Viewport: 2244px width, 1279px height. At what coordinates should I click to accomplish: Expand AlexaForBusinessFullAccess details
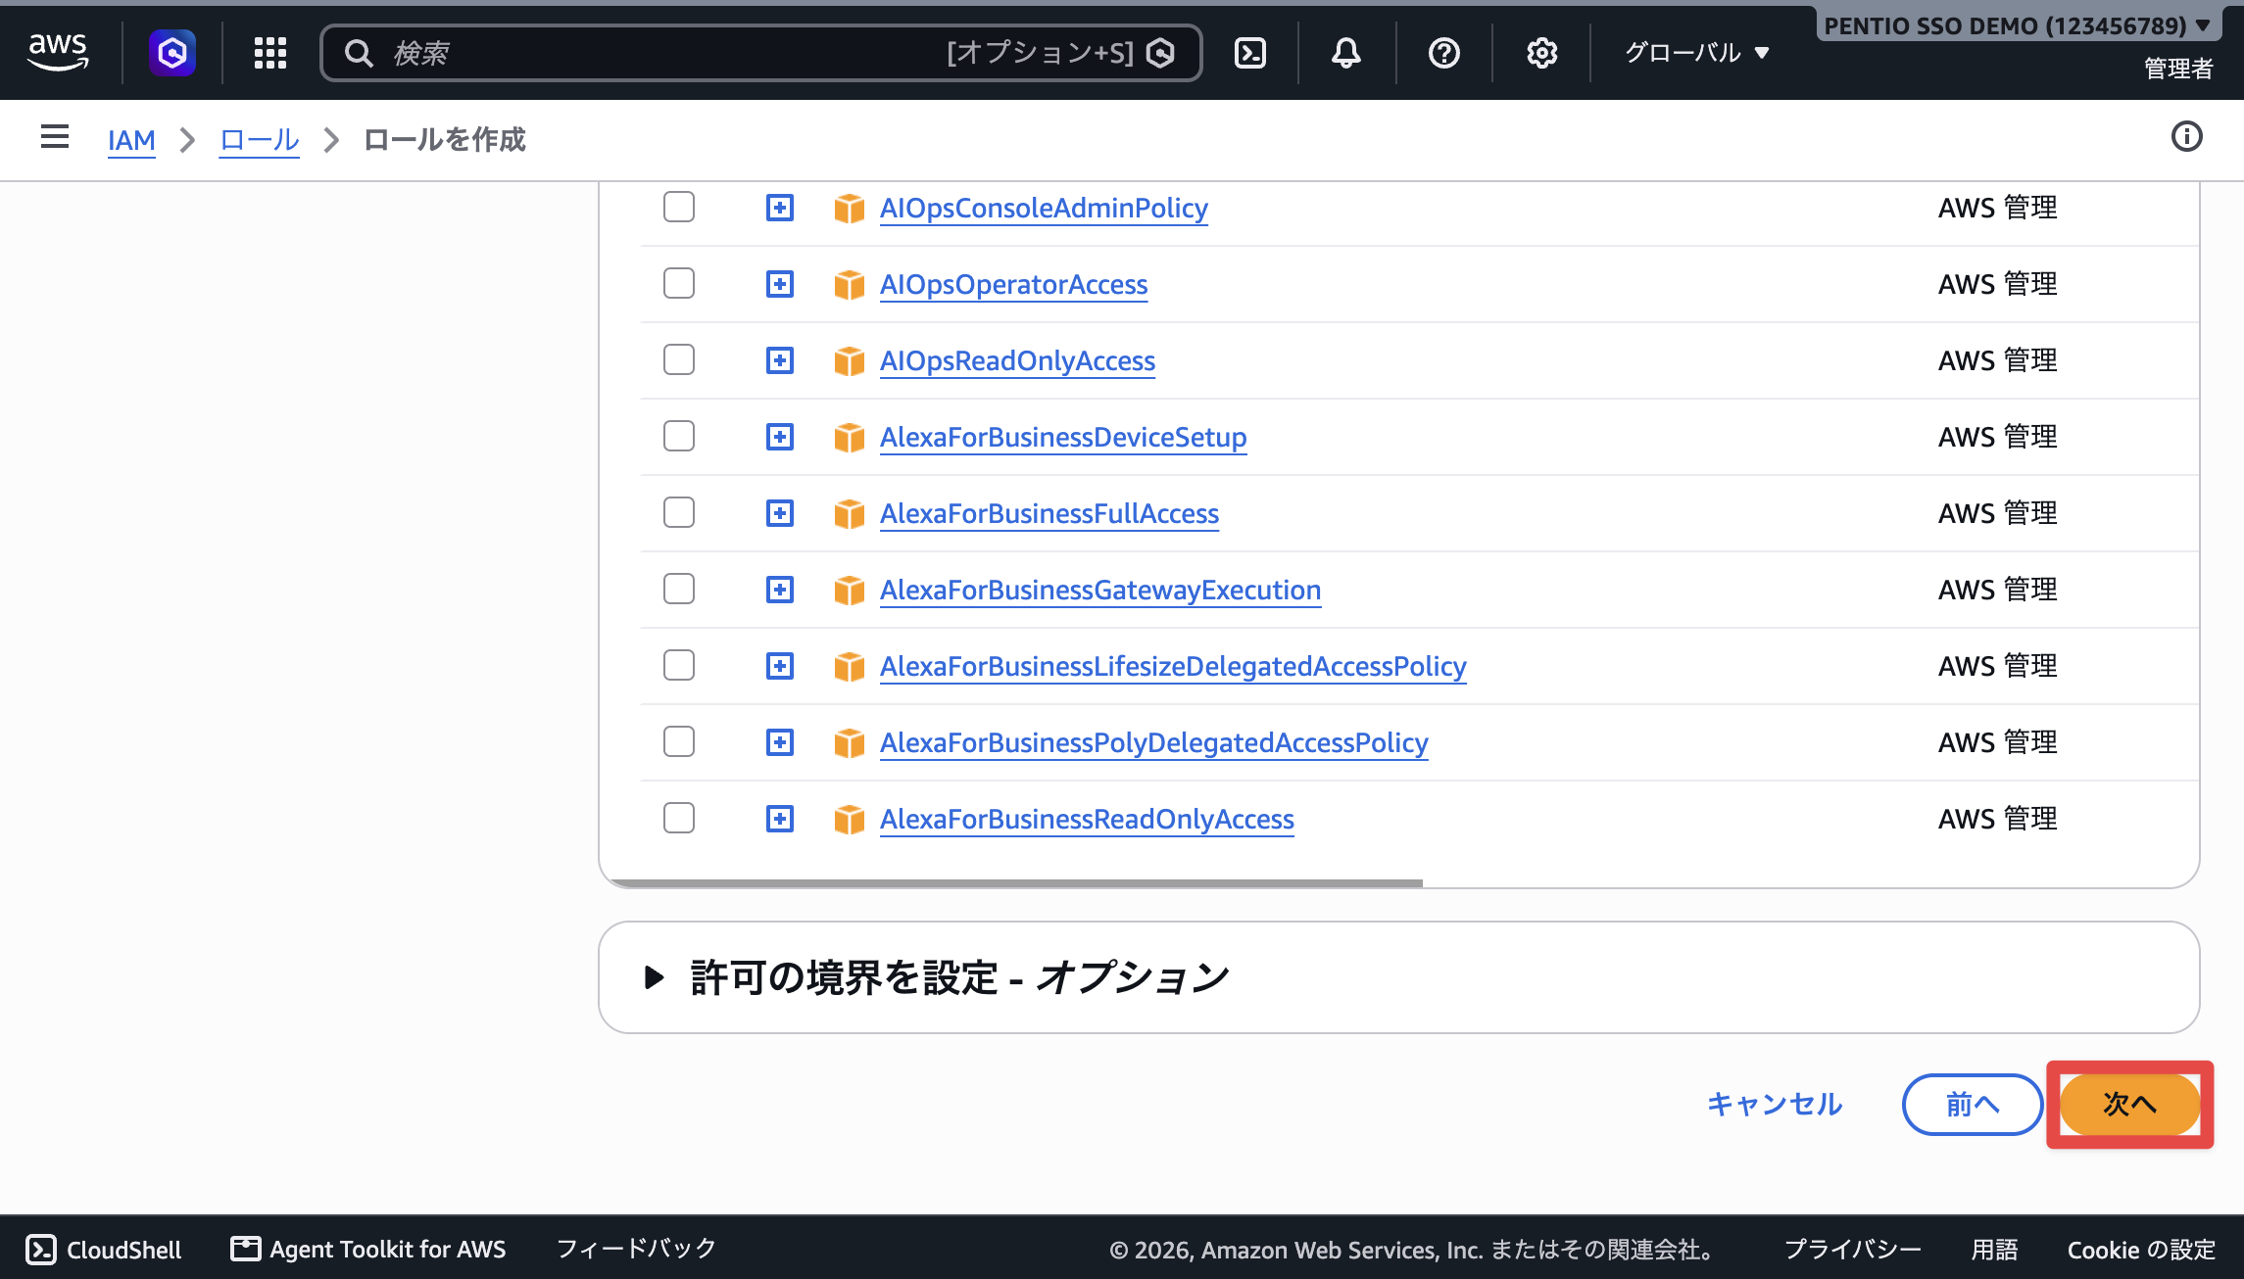click(780, 513)
